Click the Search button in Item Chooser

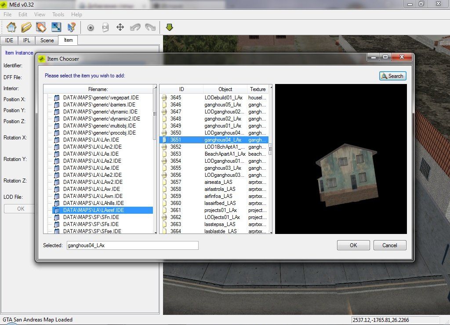click(392, 76)
